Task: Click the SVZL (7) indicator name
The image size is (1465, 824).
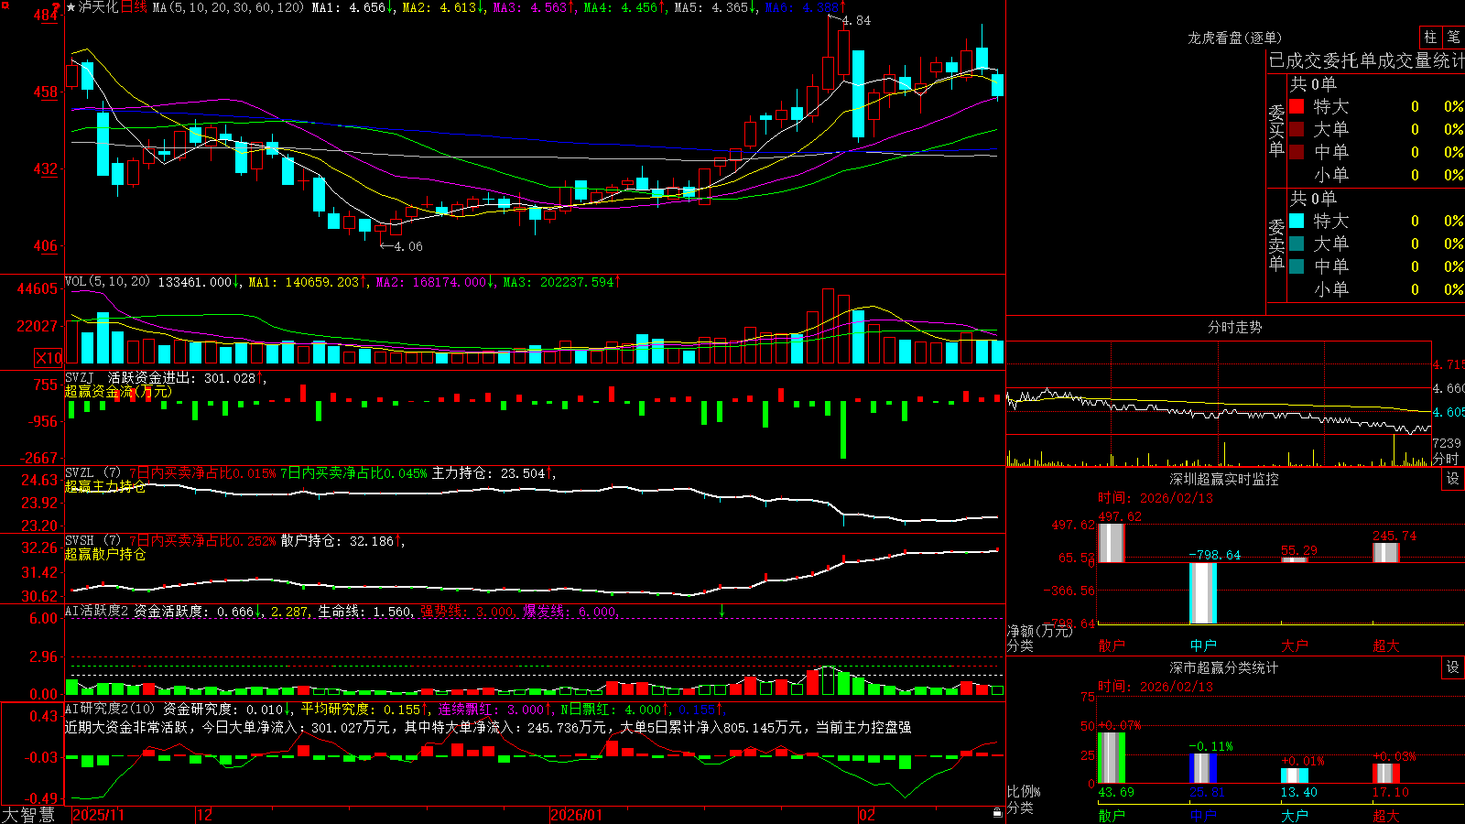Action: [x=92, y=473]
